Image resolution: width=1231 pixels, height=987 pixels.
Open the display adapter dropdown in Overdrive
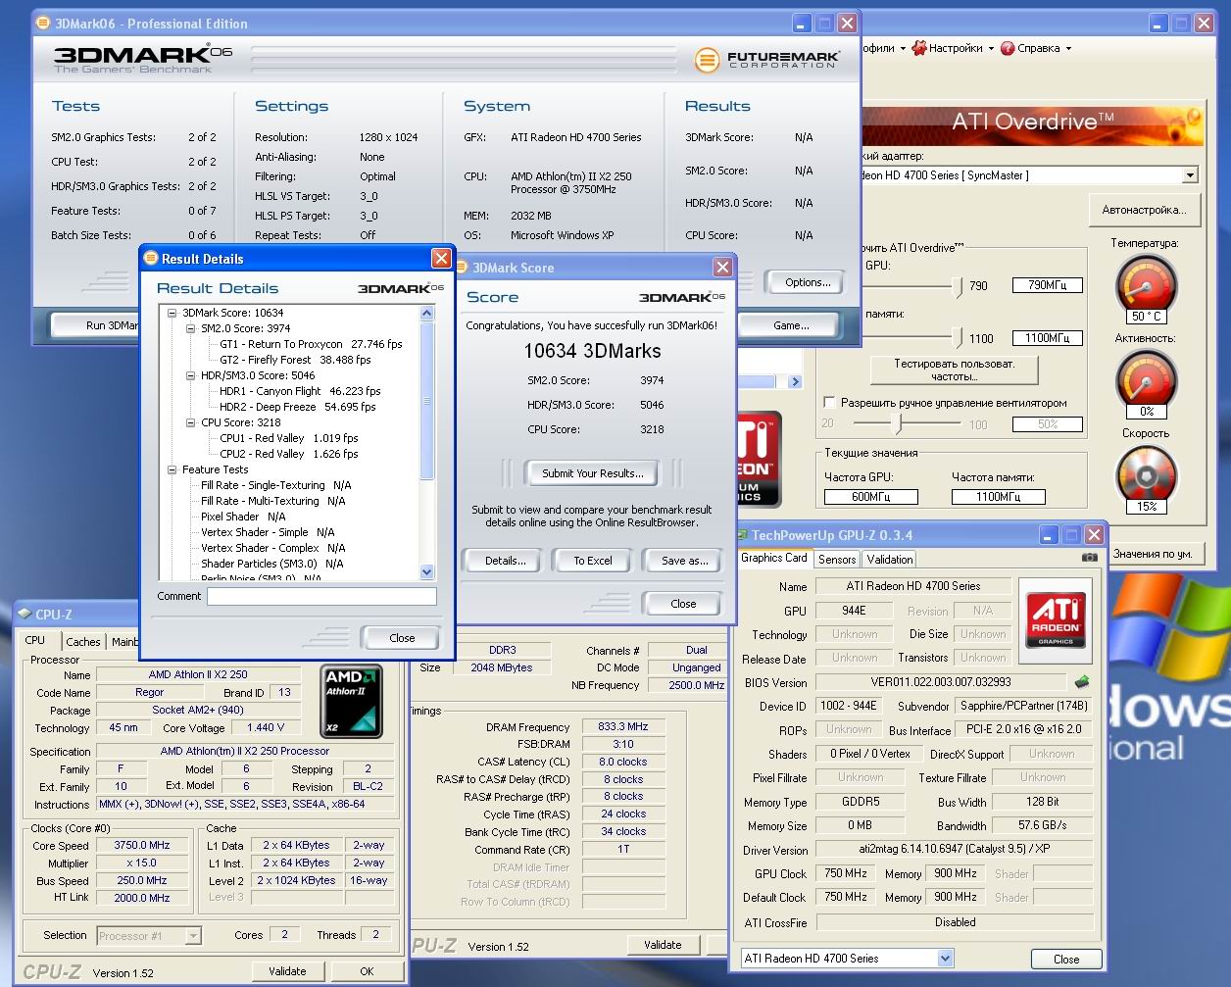(1190, 174)
